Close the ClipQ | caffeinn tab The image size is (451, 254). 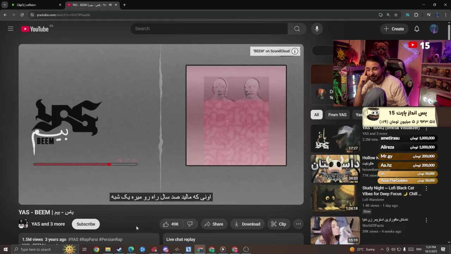pos(60,5)
